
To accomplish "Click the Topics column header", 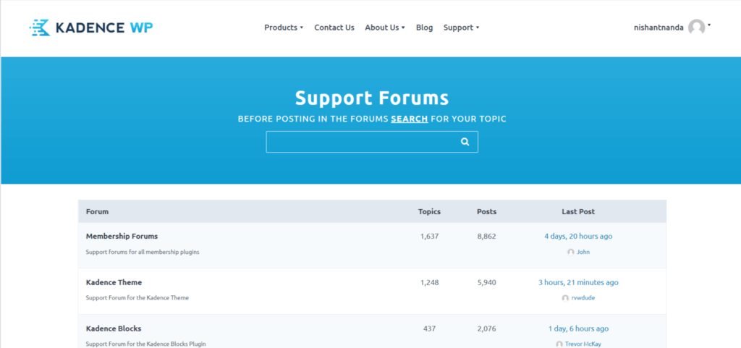I will point(430,211).
